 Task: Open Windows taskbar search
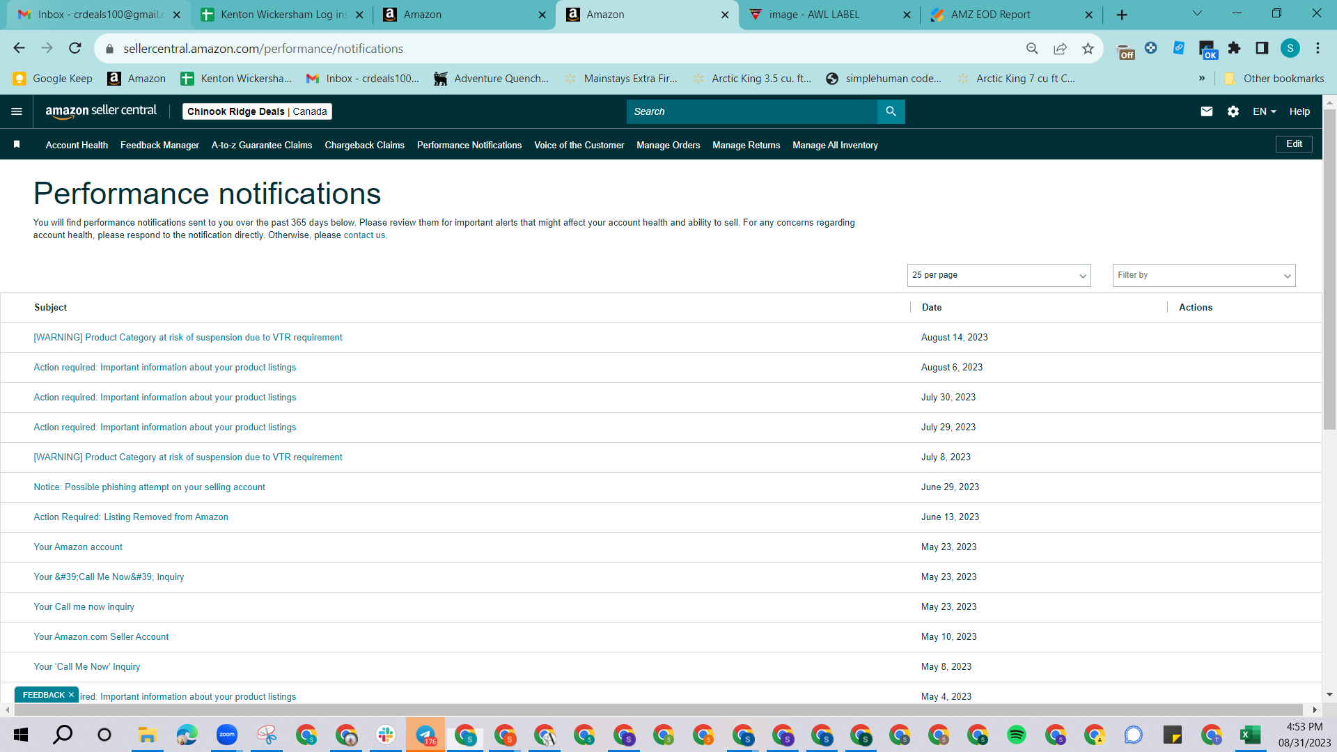(63, 735)
